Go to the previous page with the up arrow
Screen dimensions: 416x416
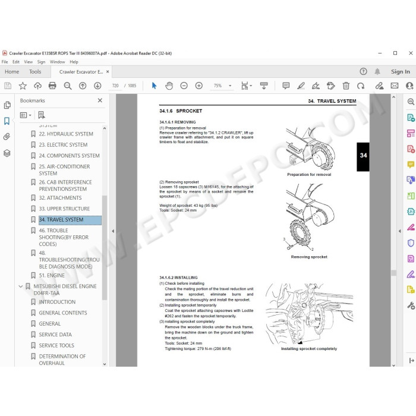tap(83, 86)
